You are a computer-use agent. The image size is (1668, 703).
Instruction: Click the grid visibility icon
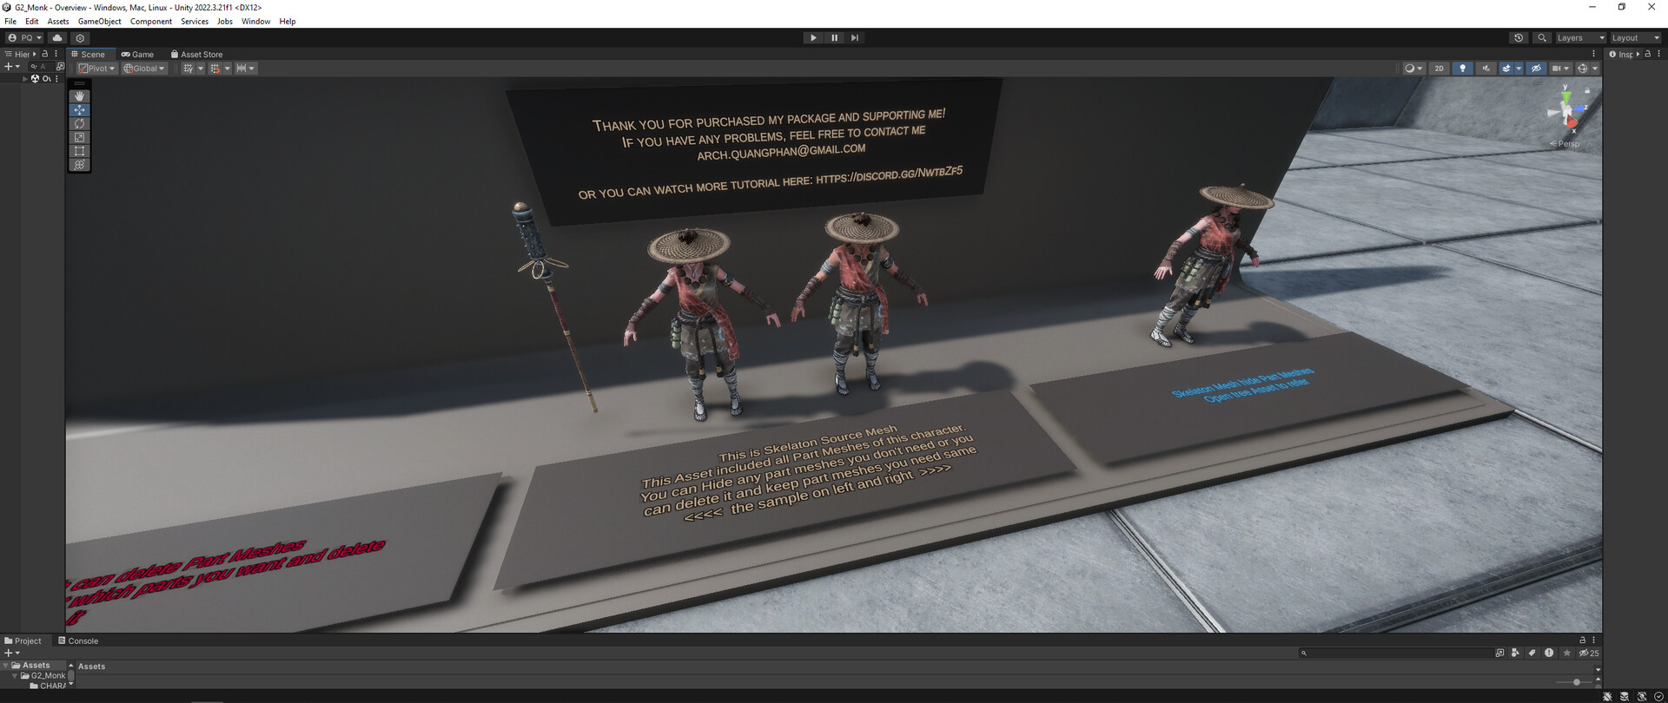click(188, 69)
